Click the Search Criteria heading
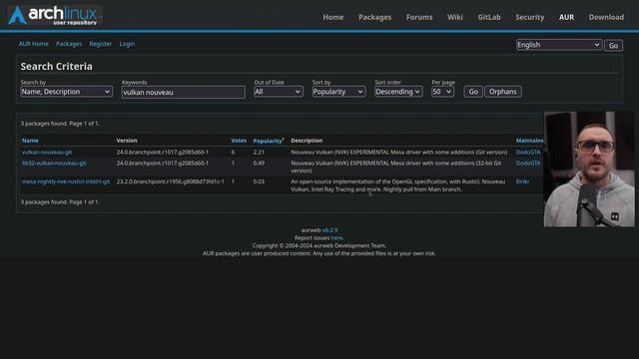This screenshot has width=639, height=359. (x=56, y=66)
